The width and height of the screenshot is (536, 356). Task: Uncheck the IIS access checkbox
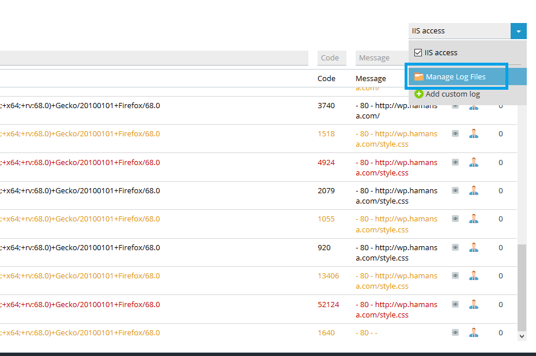click(x=418, y=53)
